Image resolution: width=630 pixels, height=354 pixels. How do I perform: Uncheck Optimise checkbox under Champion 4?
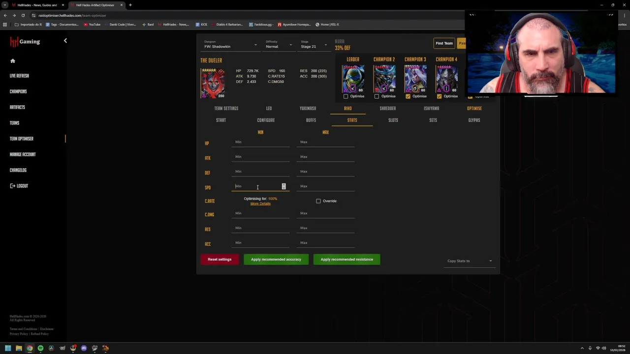coord(439,96)
